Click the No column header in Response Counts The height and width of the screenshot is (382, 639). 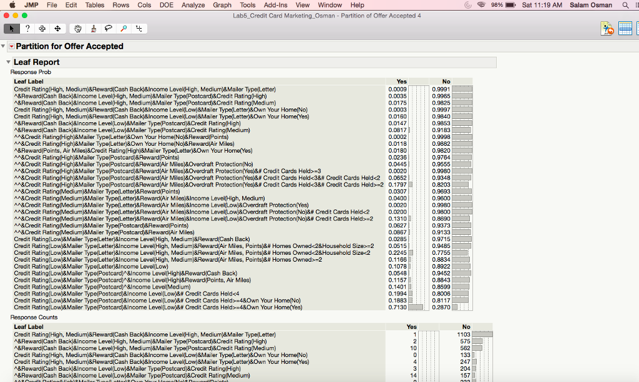tap(466, 327)
